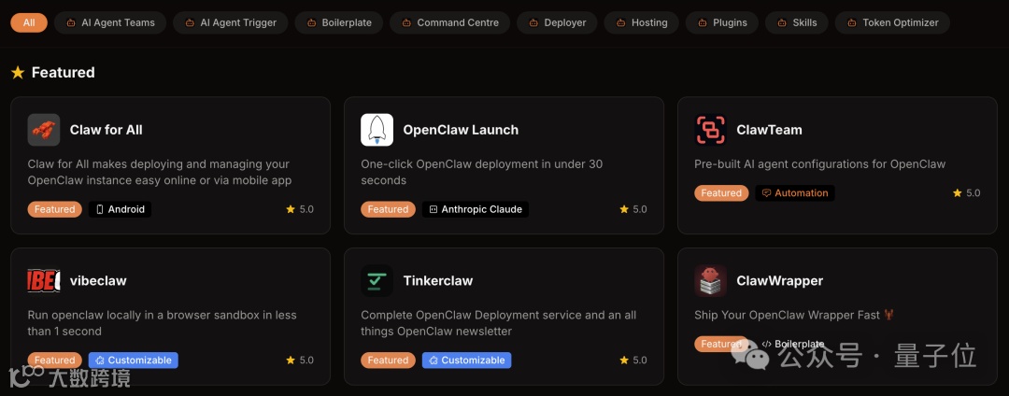
Task: Click the Android tag on Claw for All
Action: (121, 209)
